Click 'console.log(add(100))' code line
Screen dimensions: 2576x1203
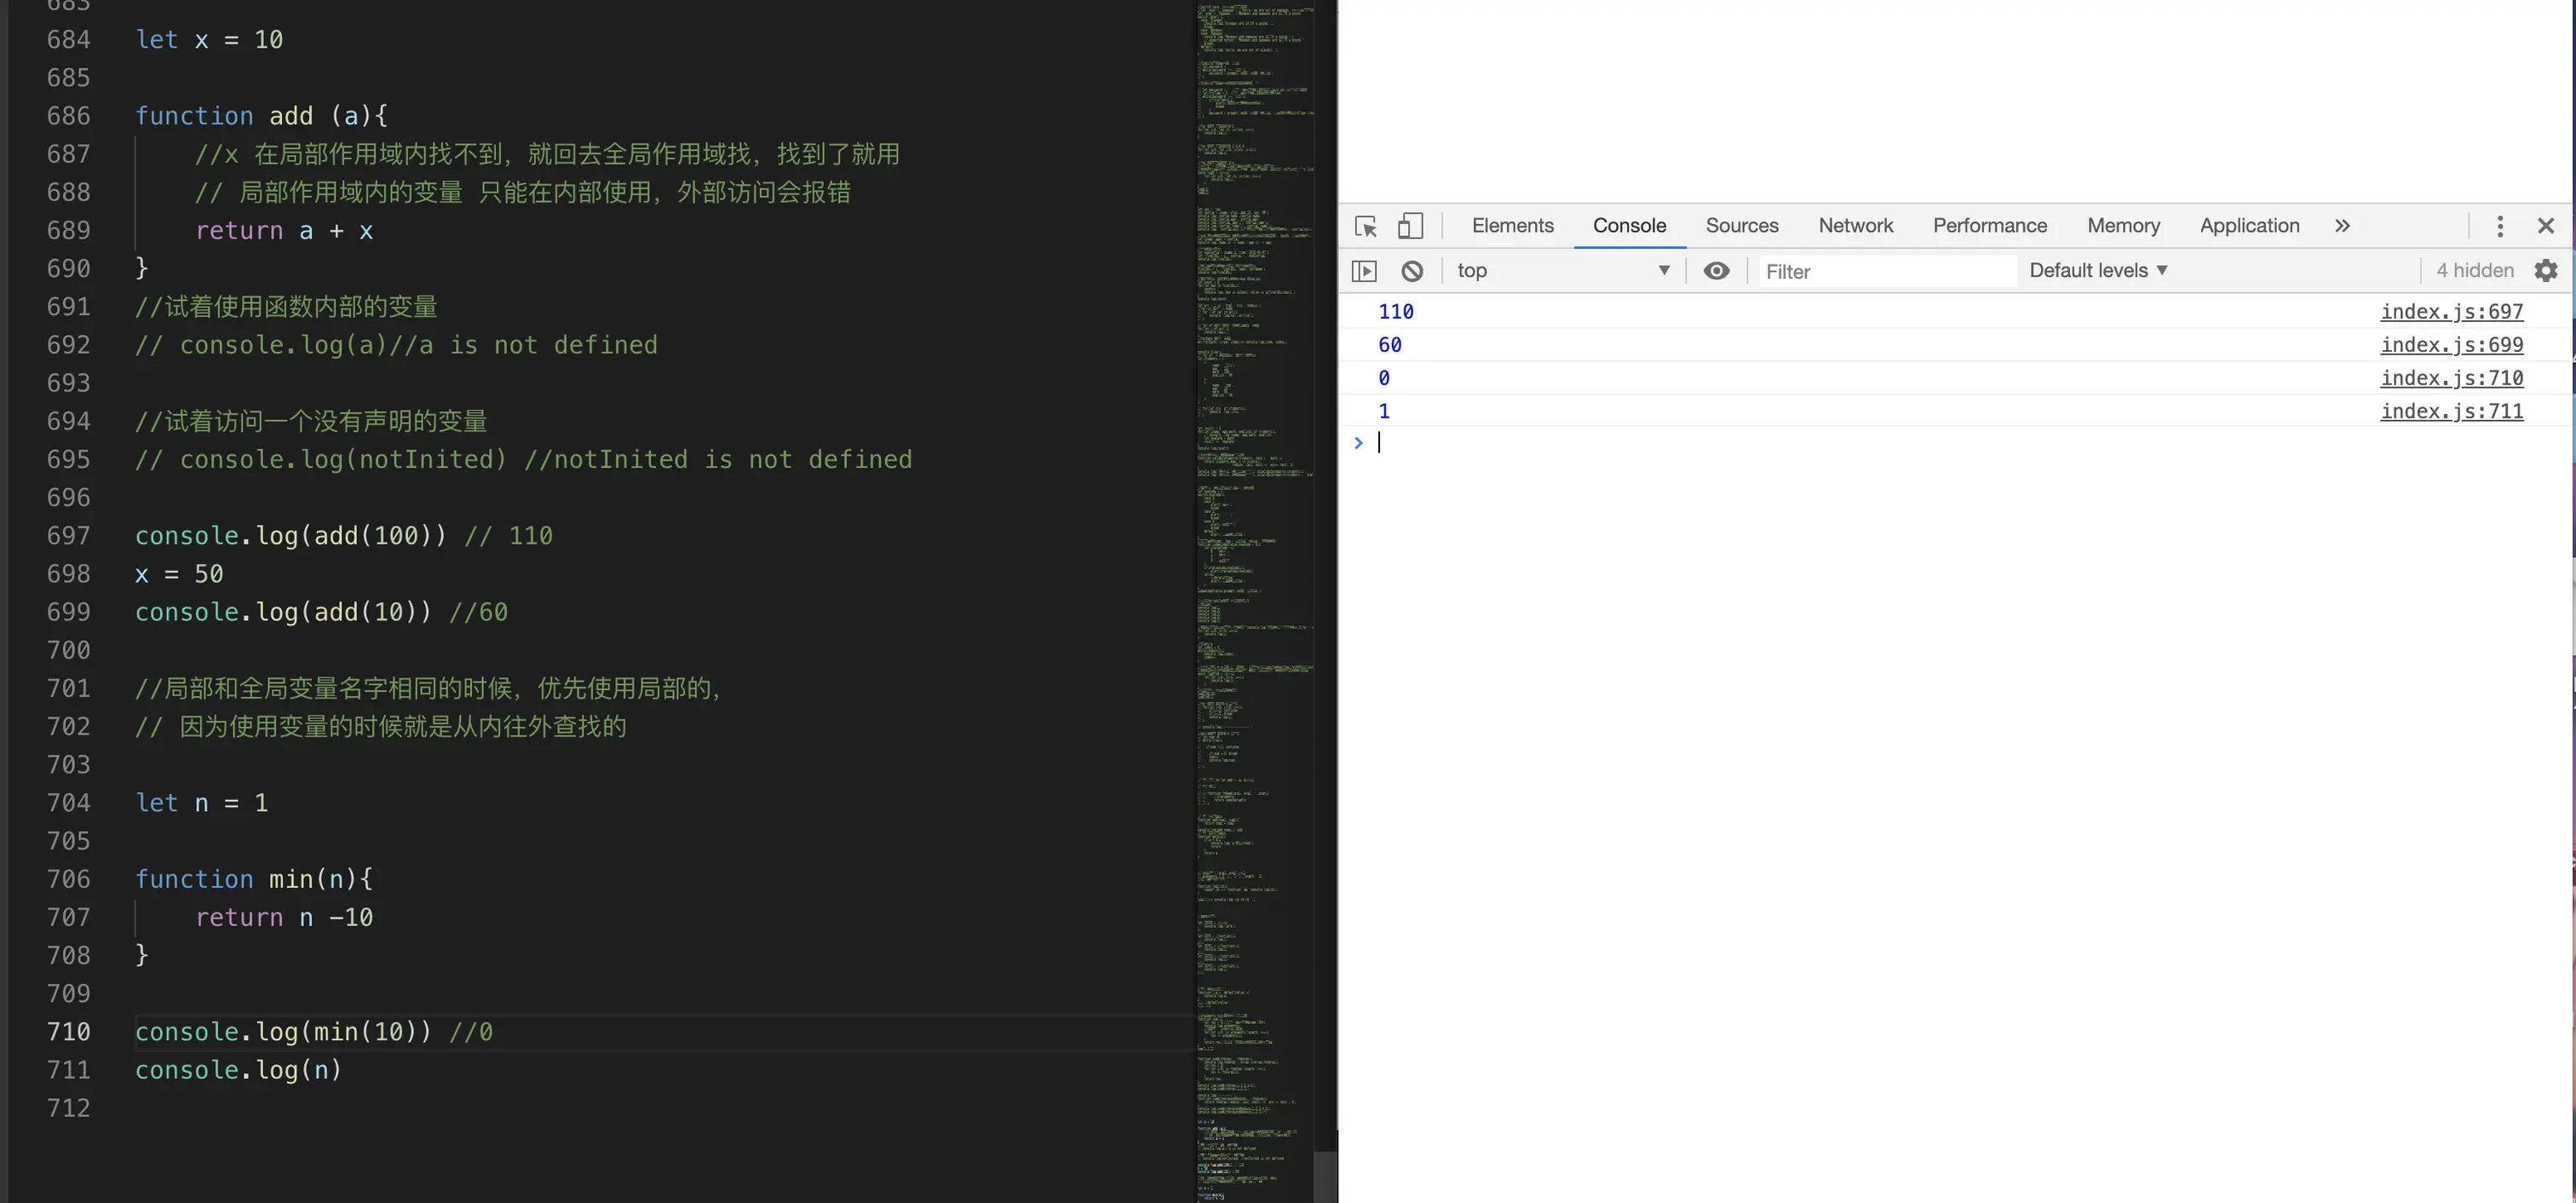[290, 536]
